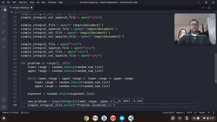The image size is (217, 122).
Task: Open the Edit menu
Action: coord(14,2)
